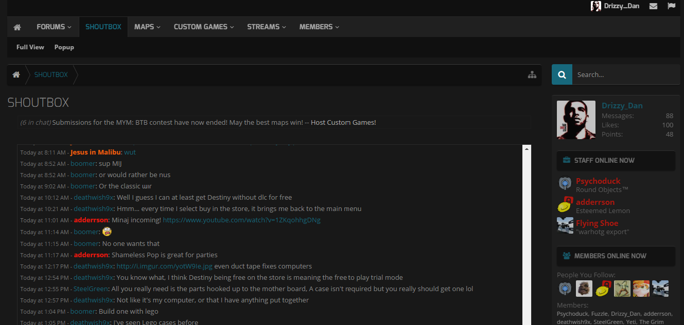
Task: Click Flying Shoe's avatar icon
Action: 565,225
